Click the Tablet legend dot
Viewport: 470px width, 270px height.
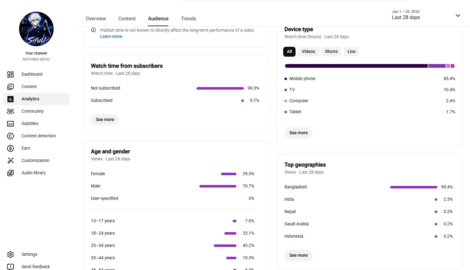[x=286, y=112]
